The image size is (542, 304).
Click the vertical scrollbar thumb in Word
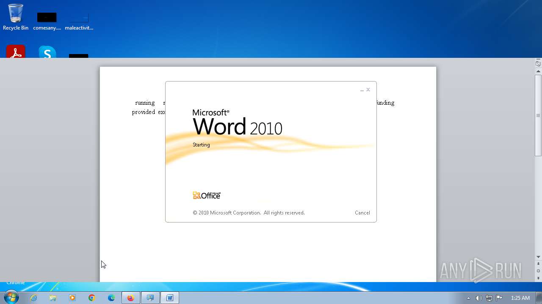click(538, 115)
